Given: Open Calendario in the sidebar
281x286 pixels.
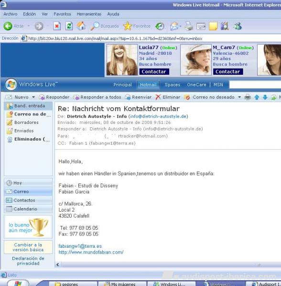Looking at the screenshot, I should [28, 209].
